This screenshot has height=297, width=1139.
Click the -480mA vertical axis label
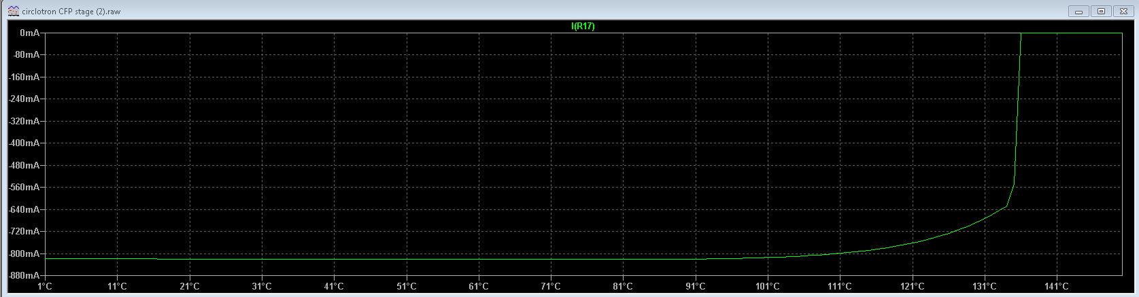pos(24,165)
